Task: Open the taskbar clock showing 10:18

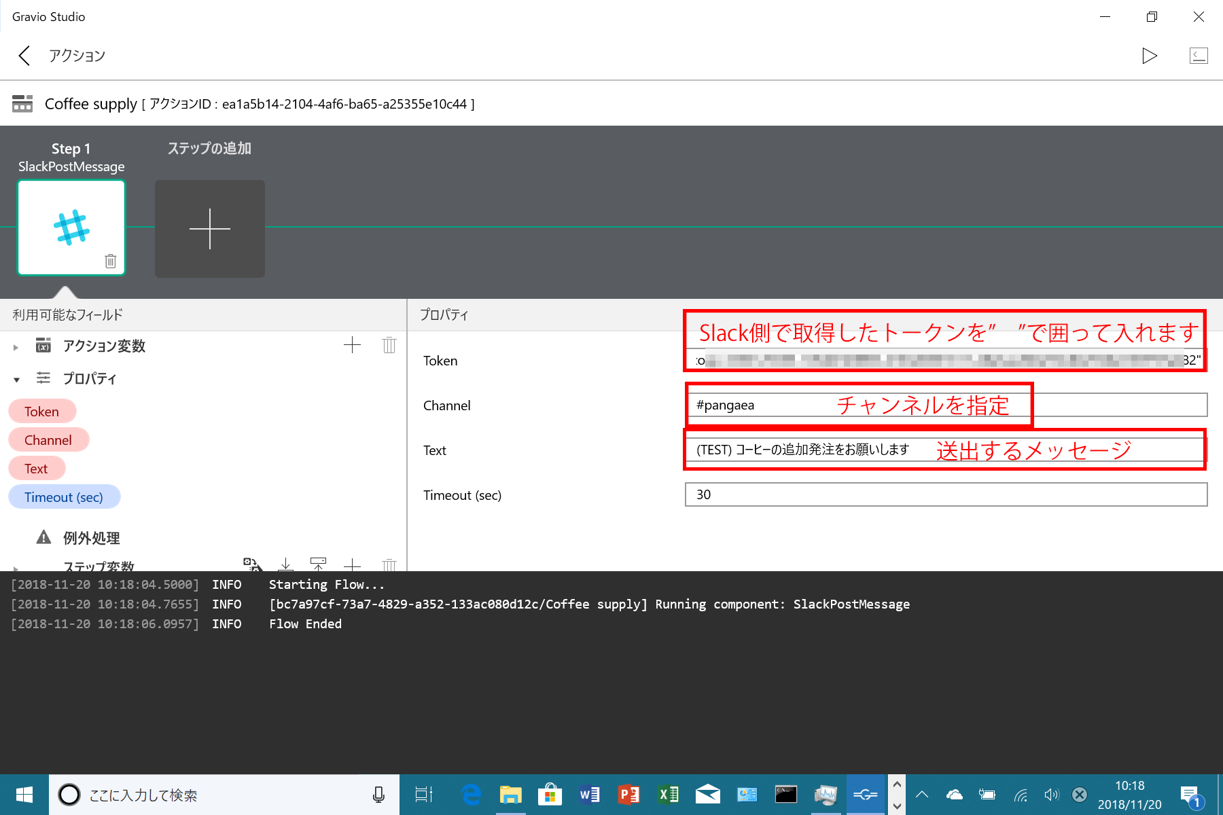Action: click(x=1129, y=795)
